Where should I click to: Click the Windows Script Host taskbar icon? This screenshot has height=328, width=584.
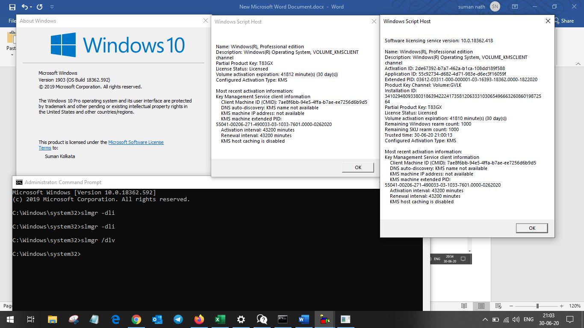click(x=324, y=319)
